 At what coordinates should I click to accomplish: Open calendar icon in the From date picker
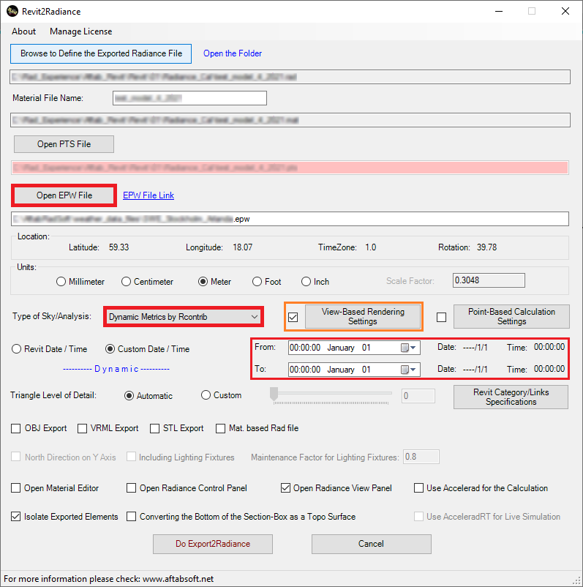click(x=408, y=348)
